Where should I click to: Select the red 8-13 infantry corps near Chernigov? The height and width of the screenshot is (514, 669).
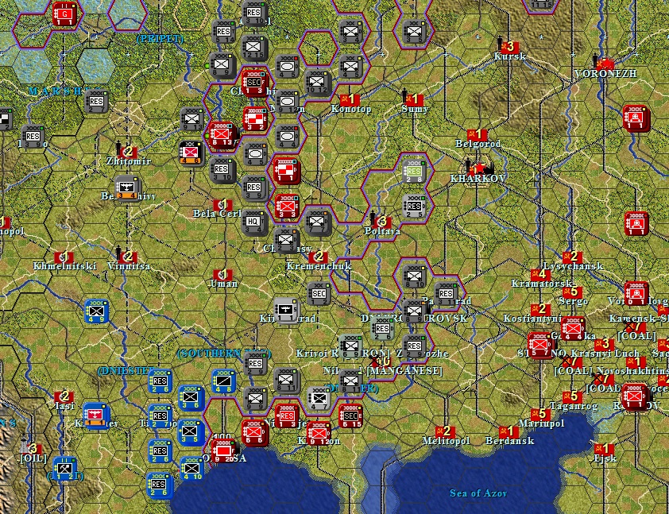point(221,133)
